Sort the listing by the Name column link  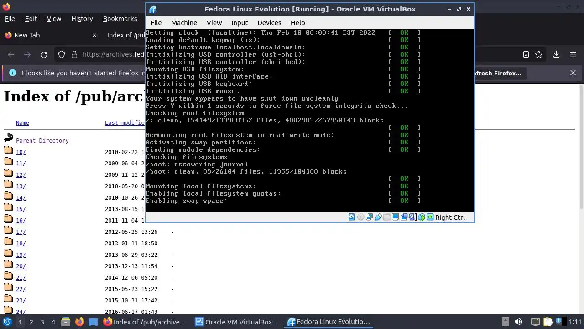(22, 123)
